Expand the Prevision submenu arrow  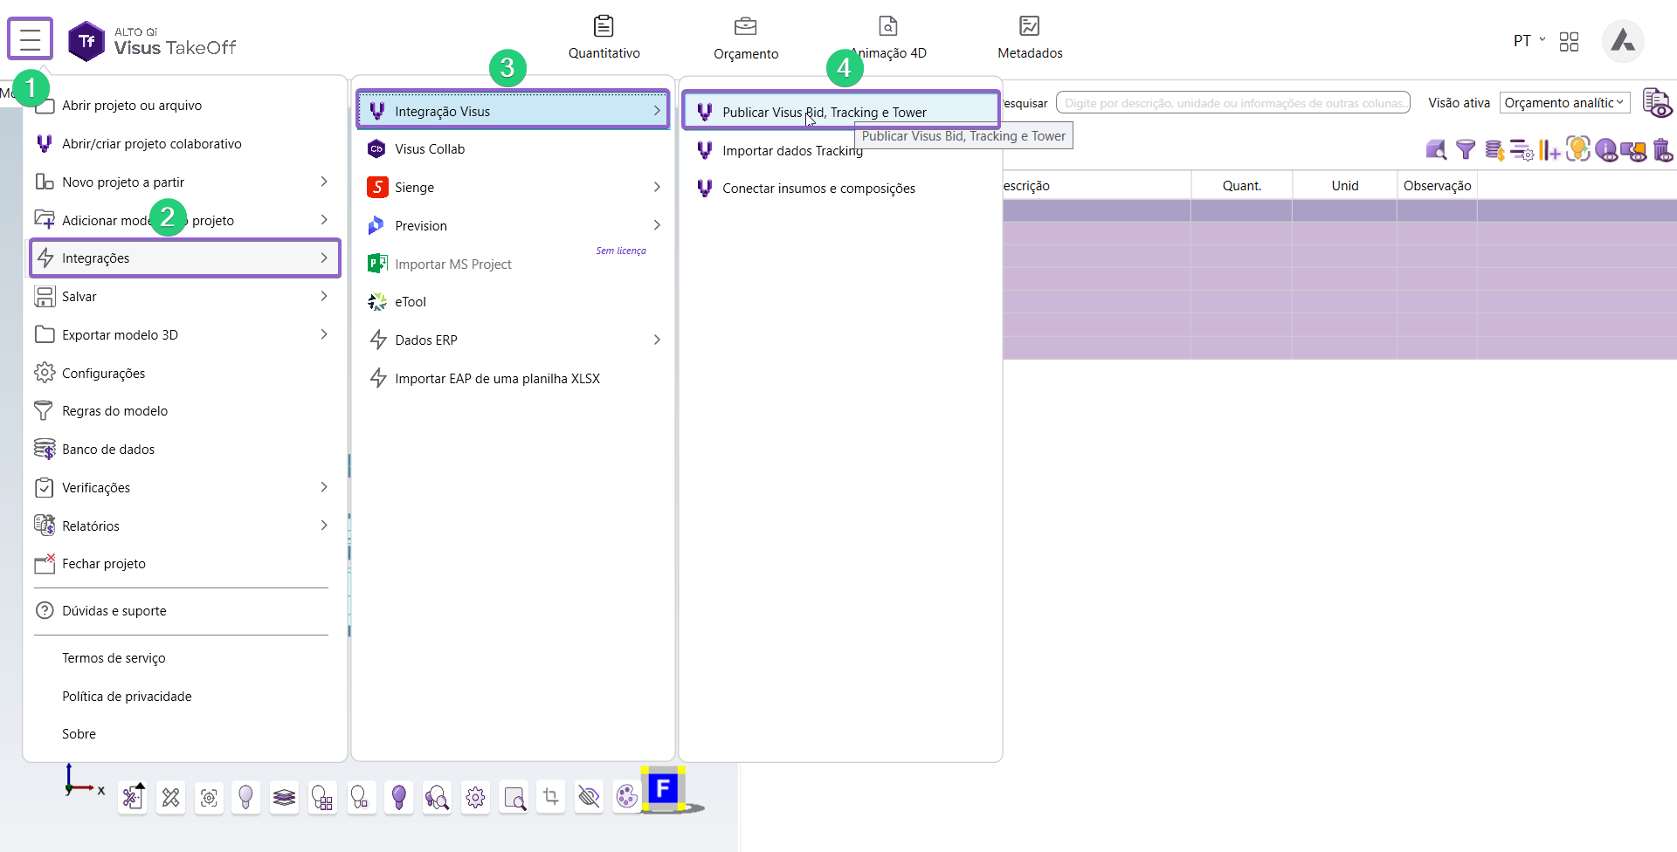click(x=657, y=225)
